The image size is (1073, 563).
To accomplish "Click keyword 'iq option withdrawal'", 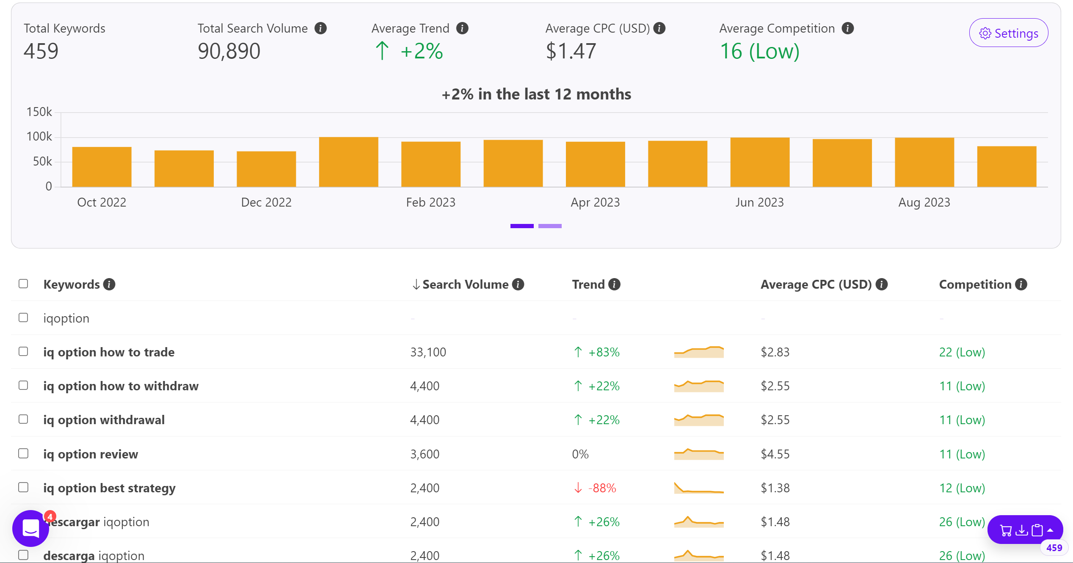I will (104, 420).
